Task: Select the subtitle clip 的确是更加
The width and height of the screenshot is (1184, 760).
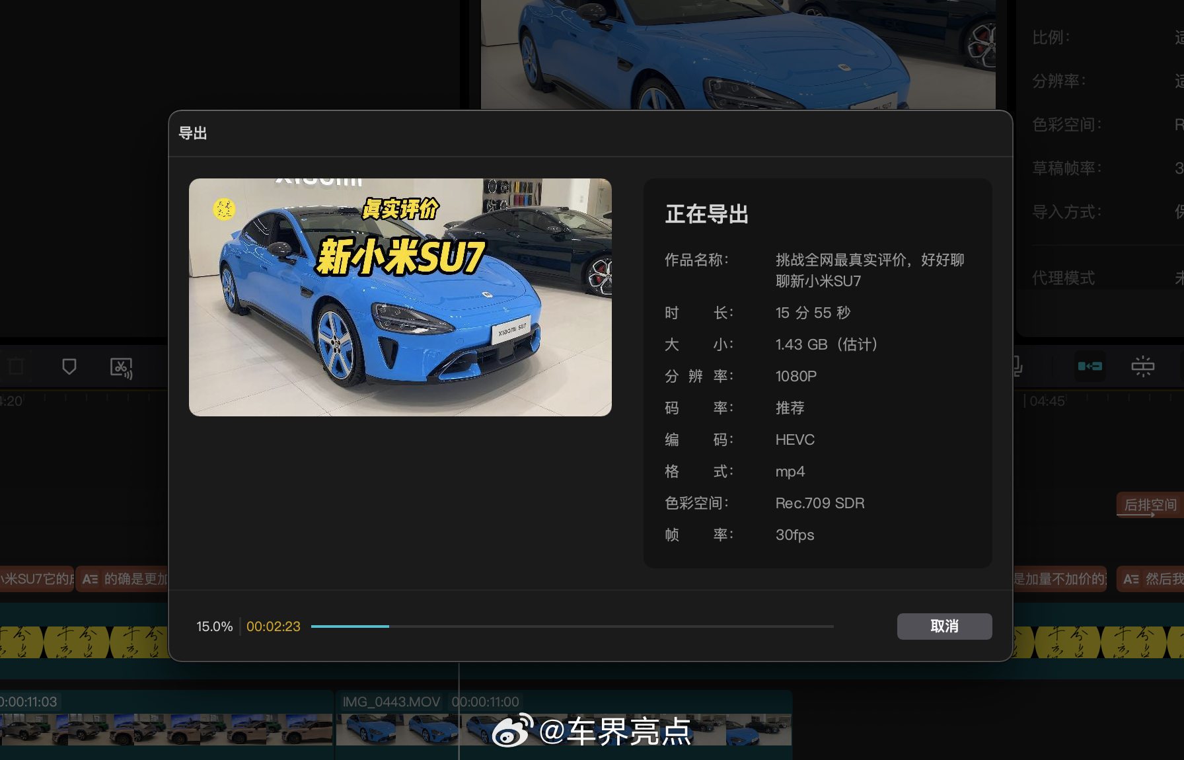Action: tap(122, 579)
